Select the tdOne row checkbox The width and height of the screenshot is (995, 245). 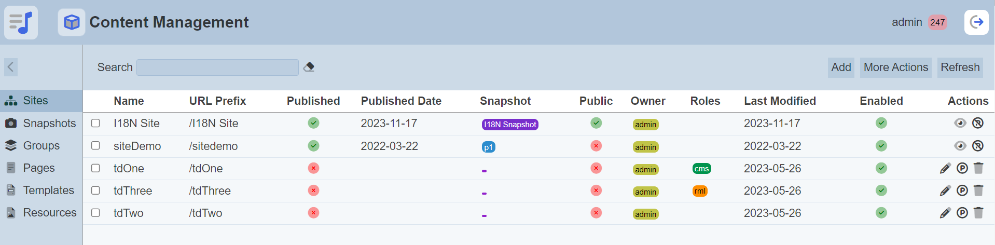point(95,168)
